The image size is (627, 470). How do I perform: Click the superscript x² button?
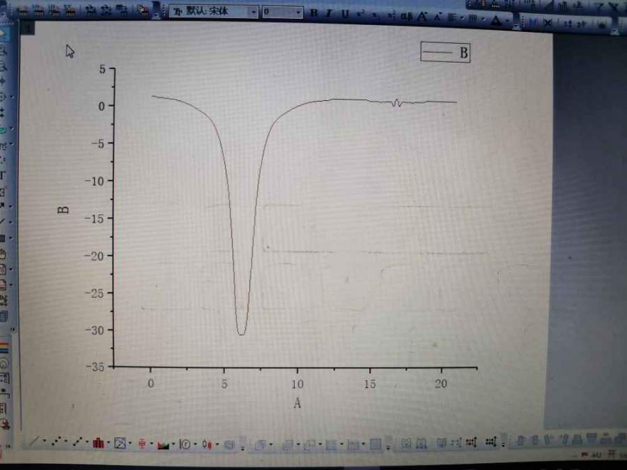(x=360, y=14)
